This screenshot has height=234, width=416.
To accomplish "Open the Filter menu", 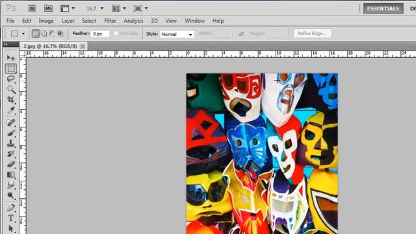I will point(110,21).
